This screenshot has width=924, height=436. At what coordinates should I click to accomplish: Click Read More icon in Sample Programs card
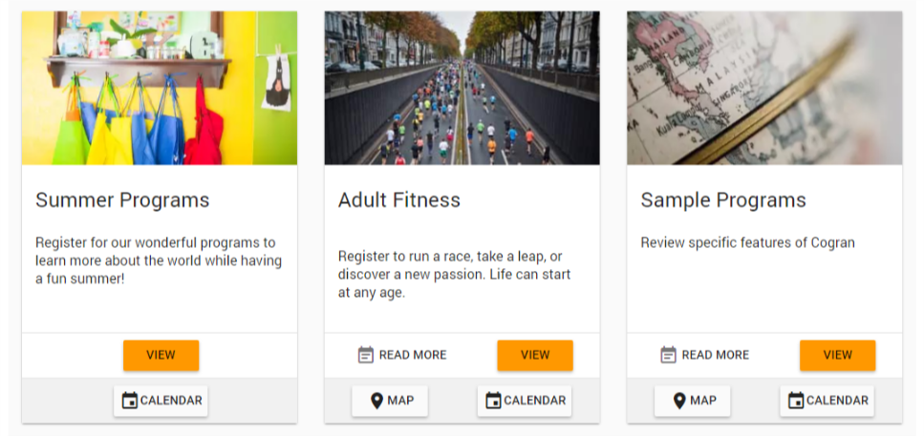[668, 355]
